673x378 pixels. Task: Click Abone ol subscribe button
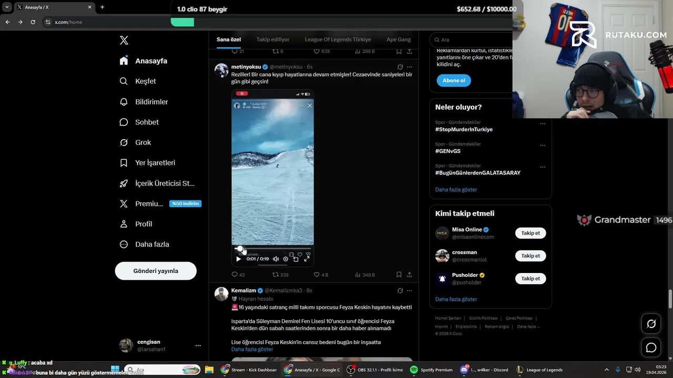coord(454,80)
